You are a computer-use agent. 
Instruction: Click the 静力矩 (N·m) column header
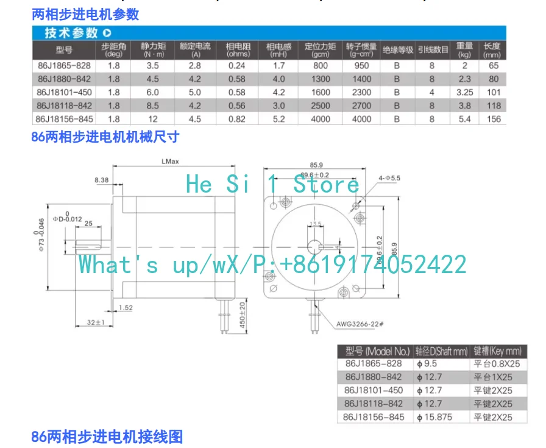point(153,50)
